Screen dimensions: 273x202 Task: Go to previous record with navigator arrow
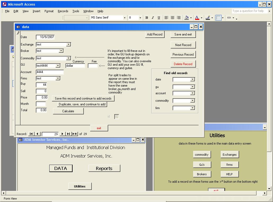tap(37, 134)
